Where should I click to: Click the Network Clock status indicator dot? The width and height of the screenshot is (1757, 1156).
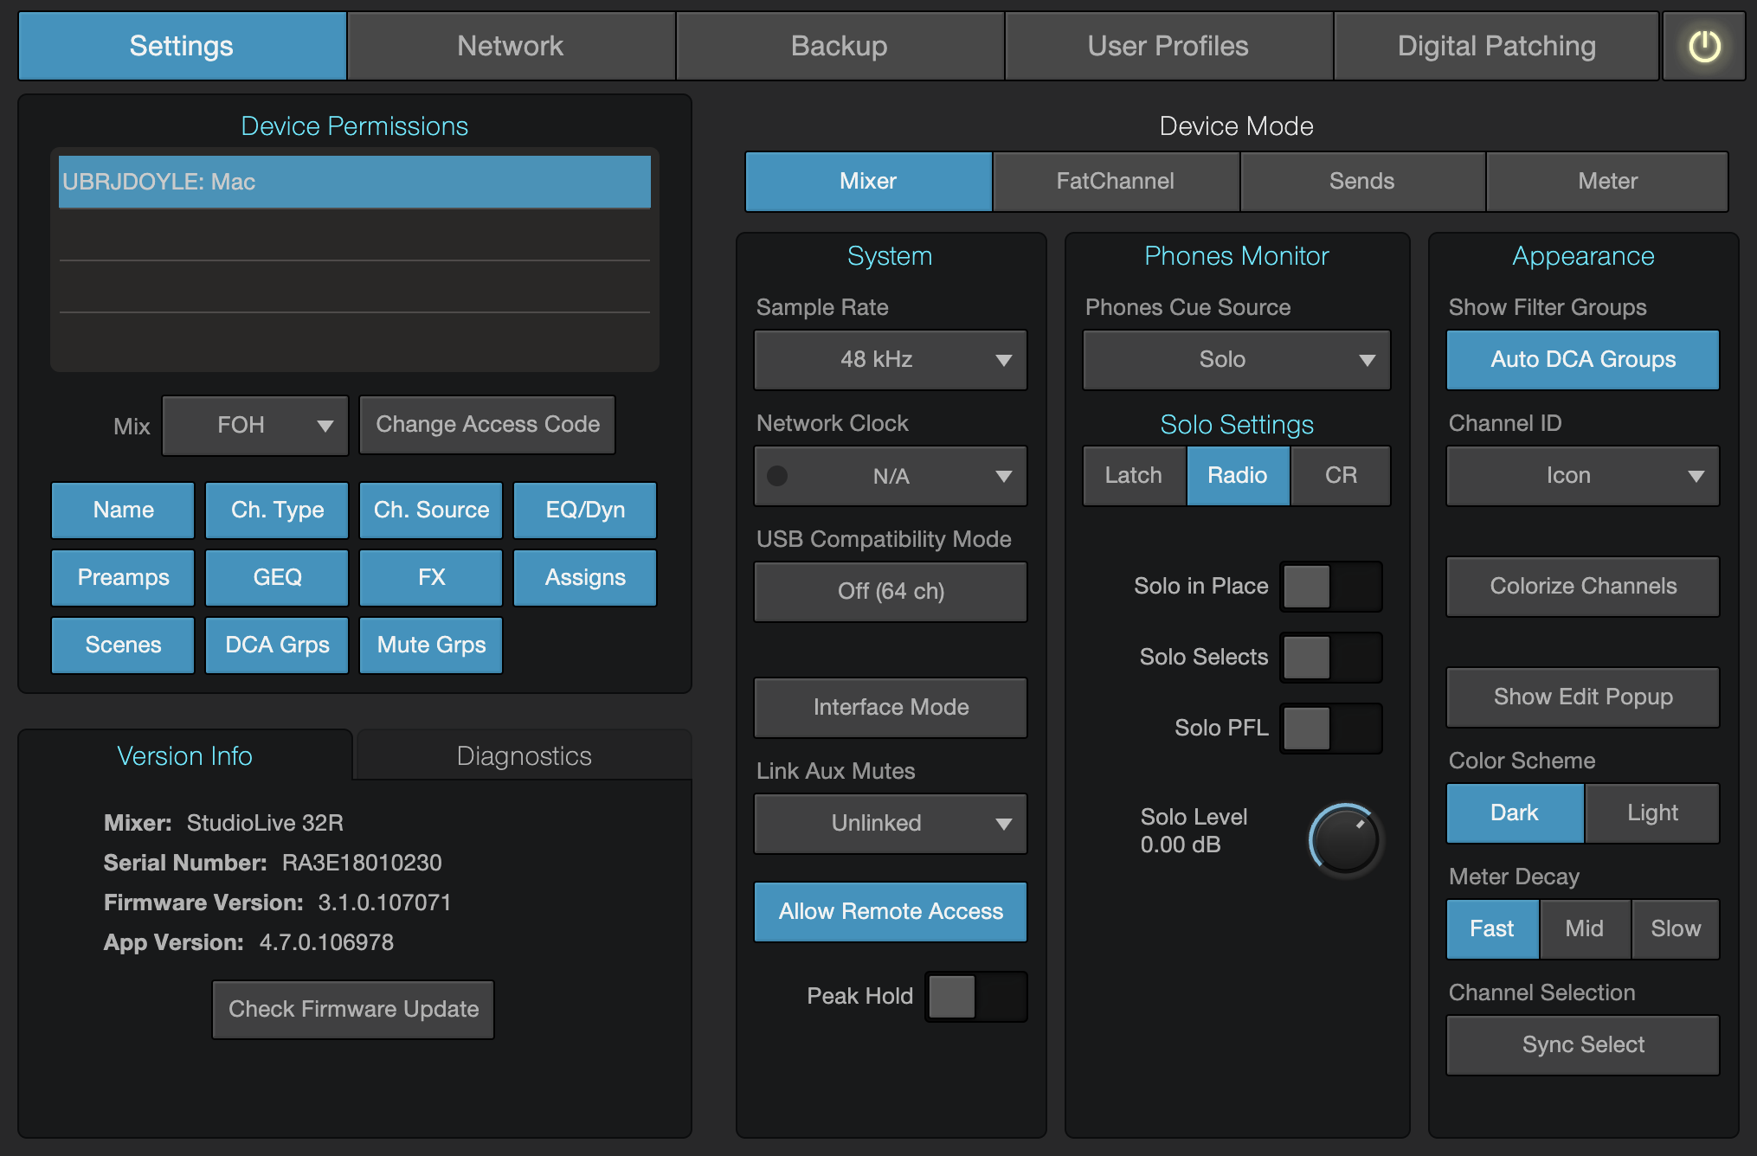click(777, 476)
